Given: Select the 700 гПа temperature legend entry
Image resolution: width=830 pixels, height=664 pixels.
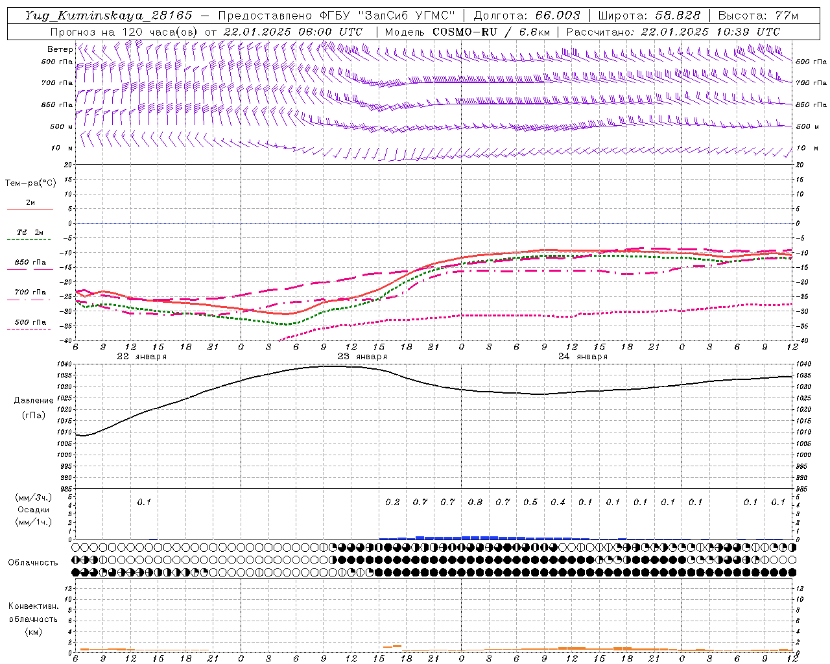Looking at the screenshot, I should click(30, 292).
